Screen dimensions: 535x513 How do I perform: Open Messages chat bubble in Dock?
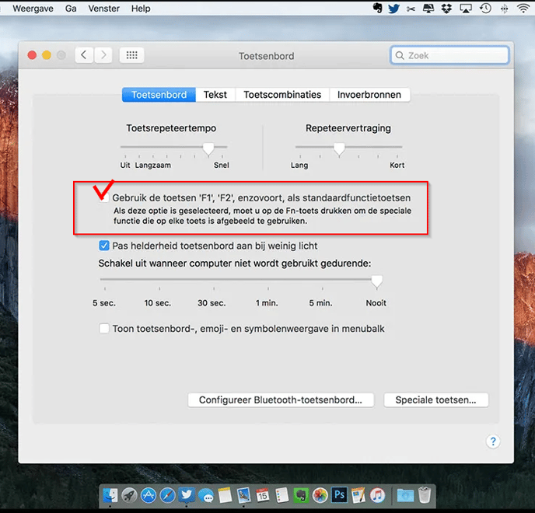[x=206, y=496]
